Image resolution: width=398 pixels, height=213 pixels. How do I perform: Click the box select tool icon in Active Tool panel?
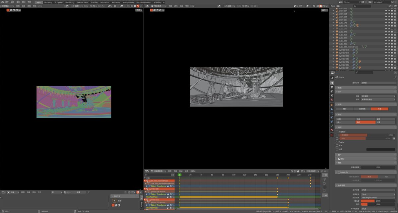click(114, 201)
